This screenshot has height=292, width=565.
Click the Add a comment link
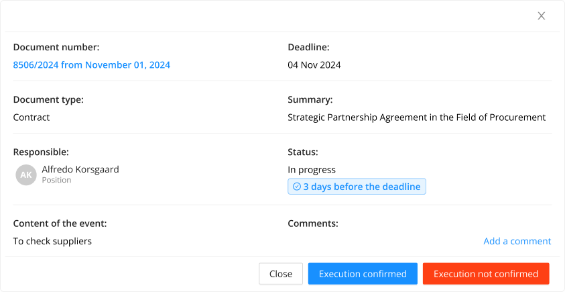click(x=517, y=241)
